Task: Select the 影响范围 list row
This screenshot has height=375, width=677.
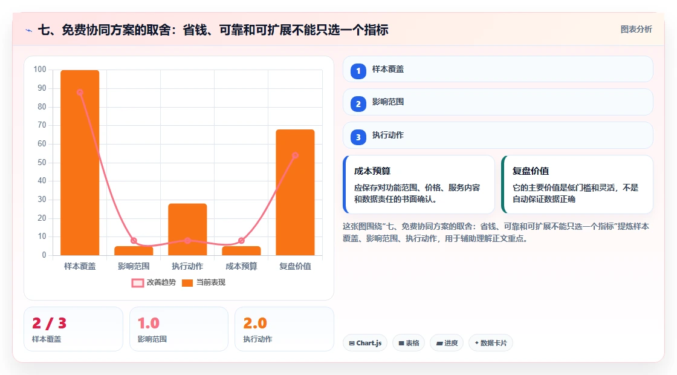Action: 498,102
